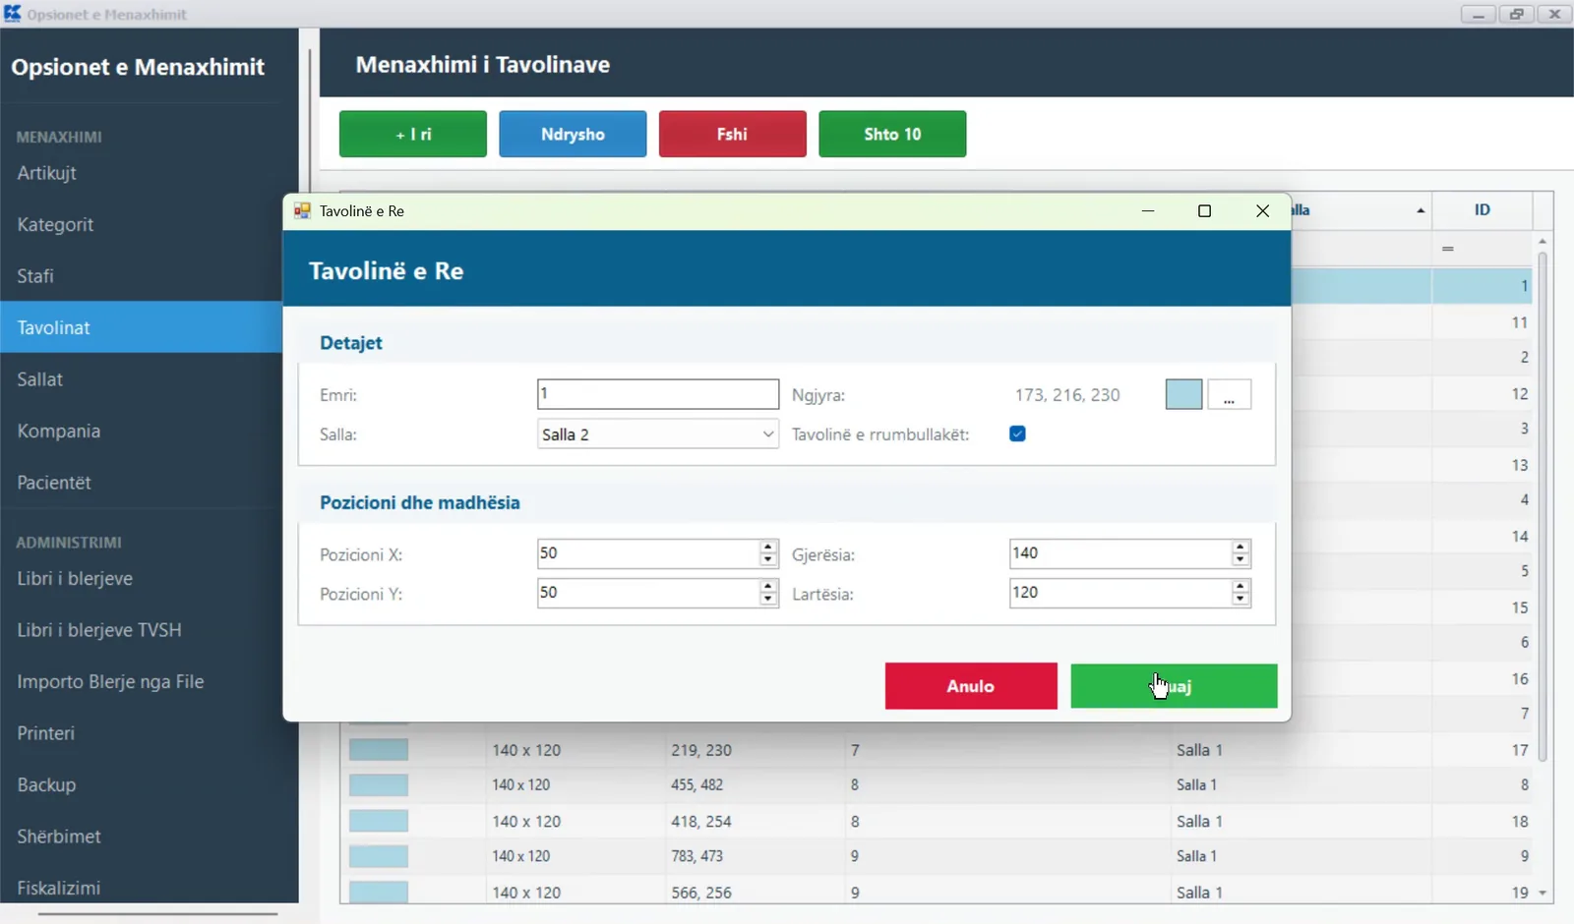Image resolution: width=1574 pixels, height=924 pixels.
Task: Click the light blue Ngjyra color swatch
Action: click(1183, 395)
